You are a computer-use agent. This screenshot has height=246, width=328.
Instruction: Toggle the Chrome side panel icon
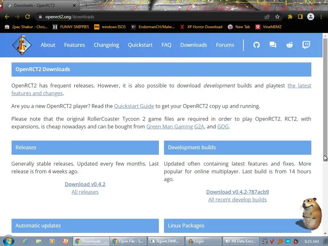tap(300, 17)
